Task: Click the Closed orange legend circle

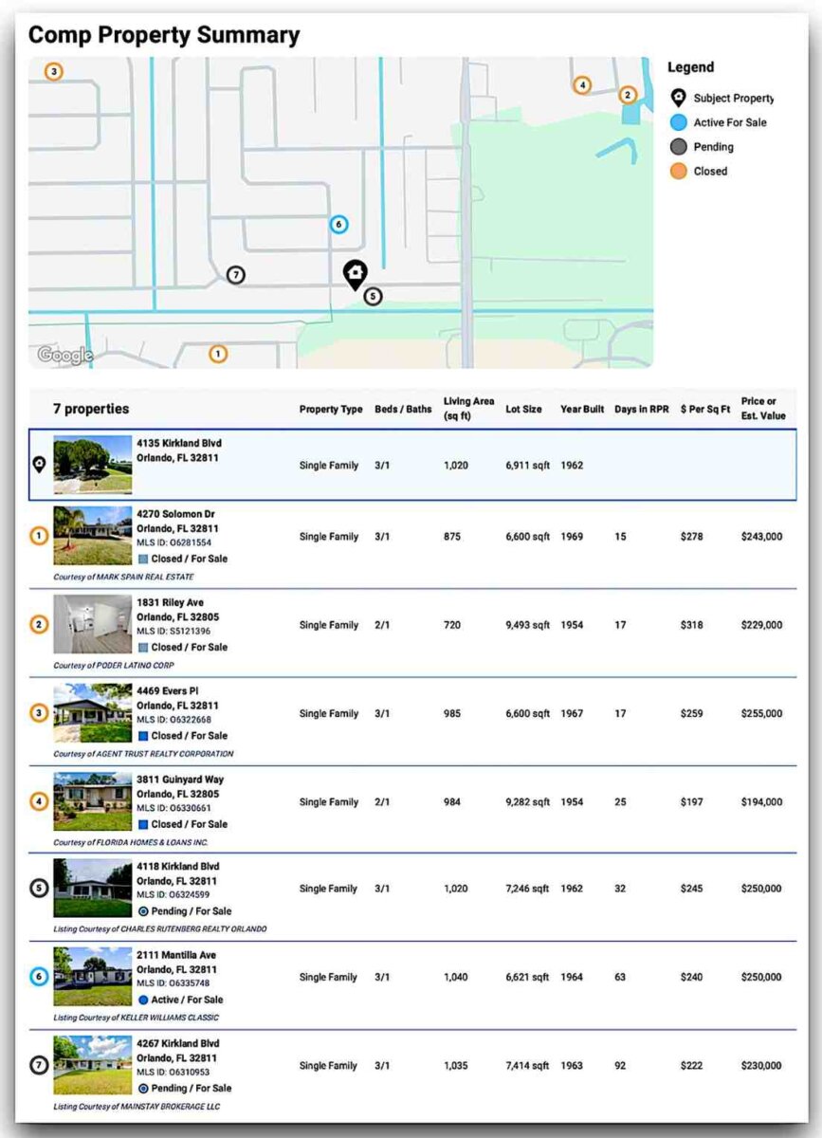Action: [x=678, y=172]
